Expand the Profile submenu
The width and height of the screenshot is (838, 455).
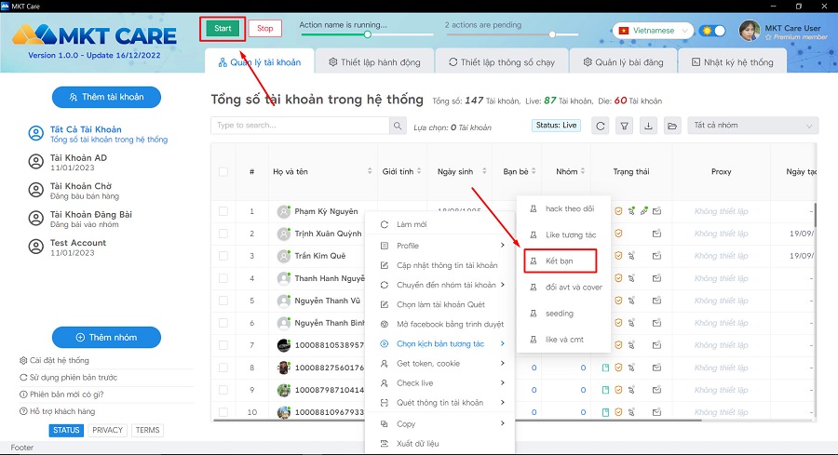pyautogui.click(x=441, y=246)
